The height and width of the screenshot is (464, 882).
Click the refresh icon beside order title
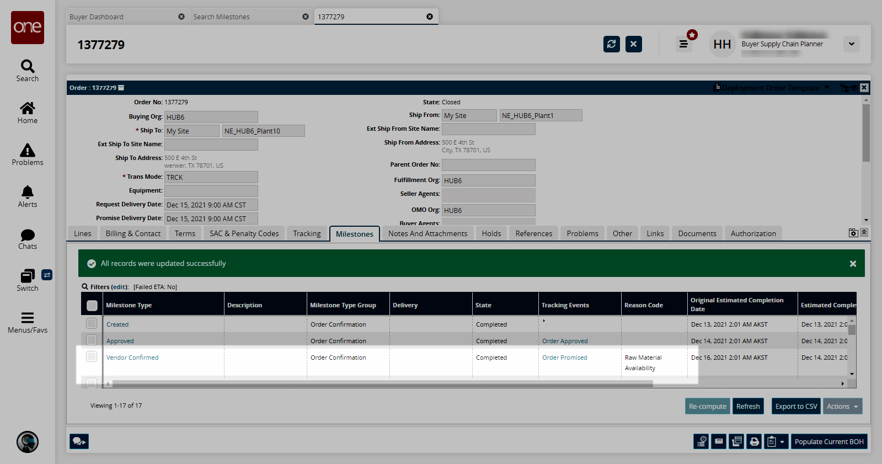click(x=611, y=44)
